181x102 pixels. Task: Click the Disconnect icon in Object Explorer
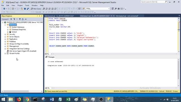(x=14, y=19)
